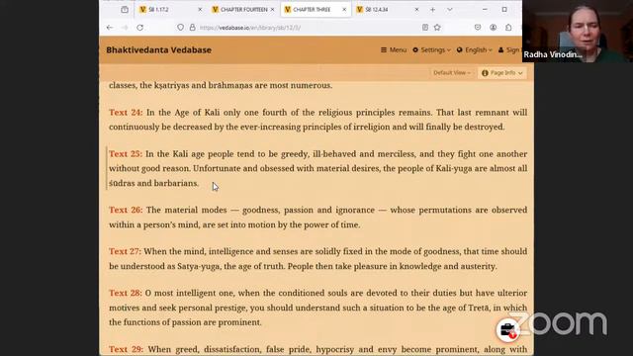Minimize the browser window
633x356 pixels.
tap(485, 9)
